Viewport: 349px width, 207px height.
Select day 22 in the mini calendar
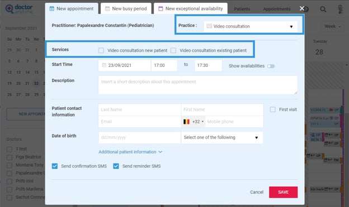click(36, 84)
